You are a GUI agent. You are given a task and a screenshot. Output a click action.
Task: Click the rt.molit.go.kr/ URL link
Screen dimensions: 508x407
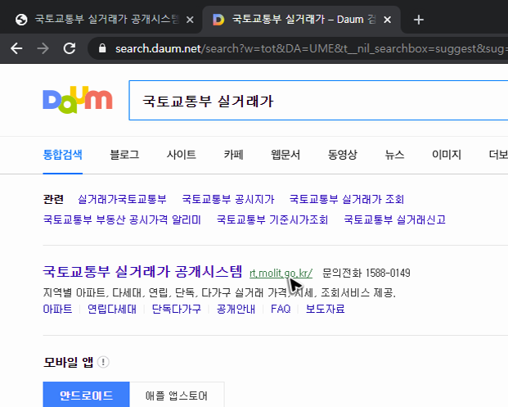pos(281,273)
